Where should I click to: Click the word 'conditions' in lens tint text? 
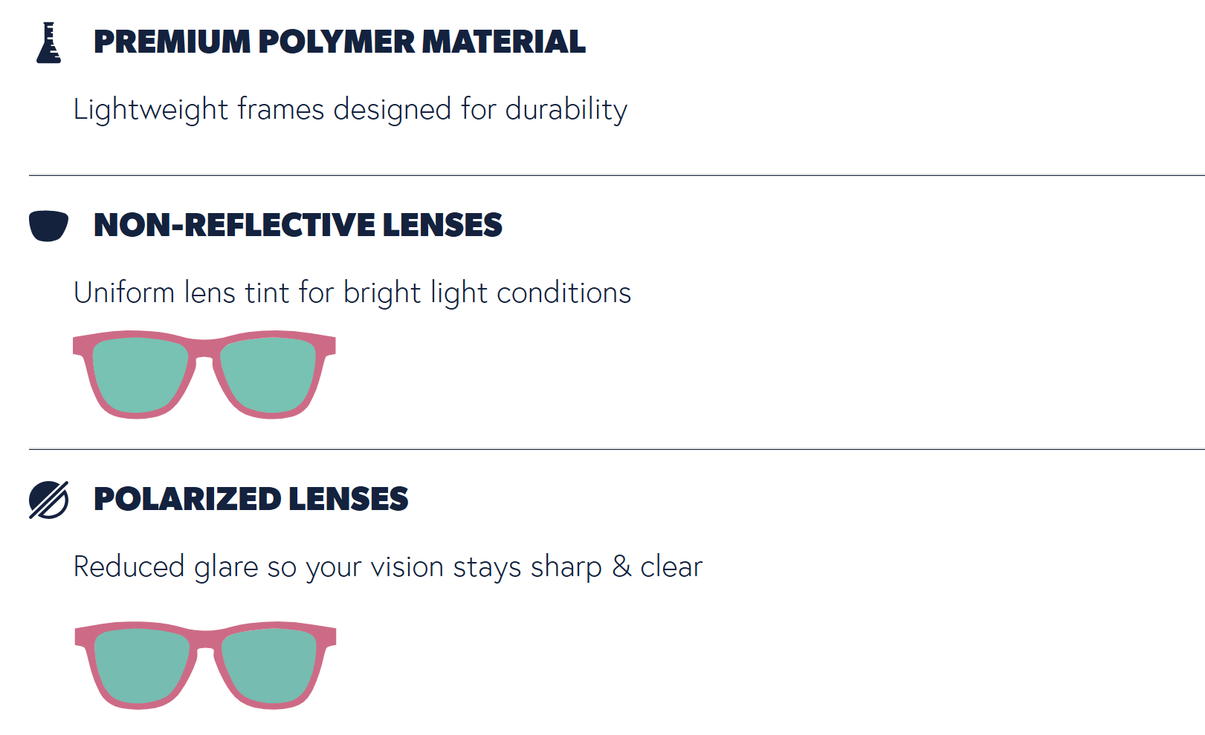click(563, 293)
